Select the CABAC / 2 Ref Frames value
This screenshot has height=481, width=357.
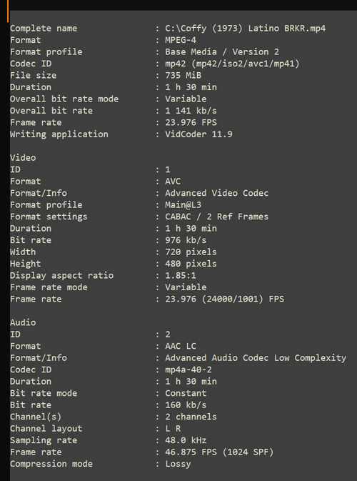click(216, 217)
